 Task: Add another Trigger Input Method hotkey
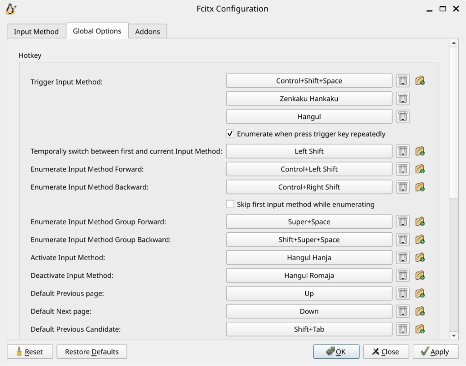pos(420,81)
